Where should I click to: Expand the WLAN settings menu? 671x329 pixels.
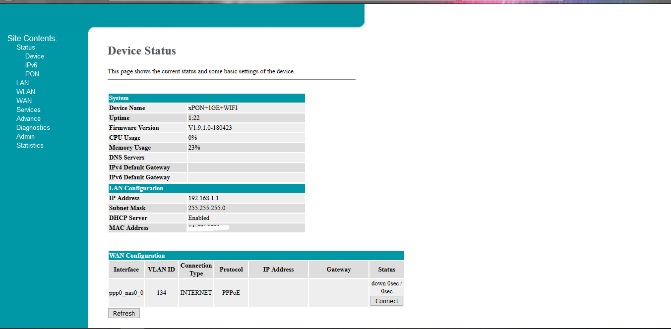pos(26,92)
